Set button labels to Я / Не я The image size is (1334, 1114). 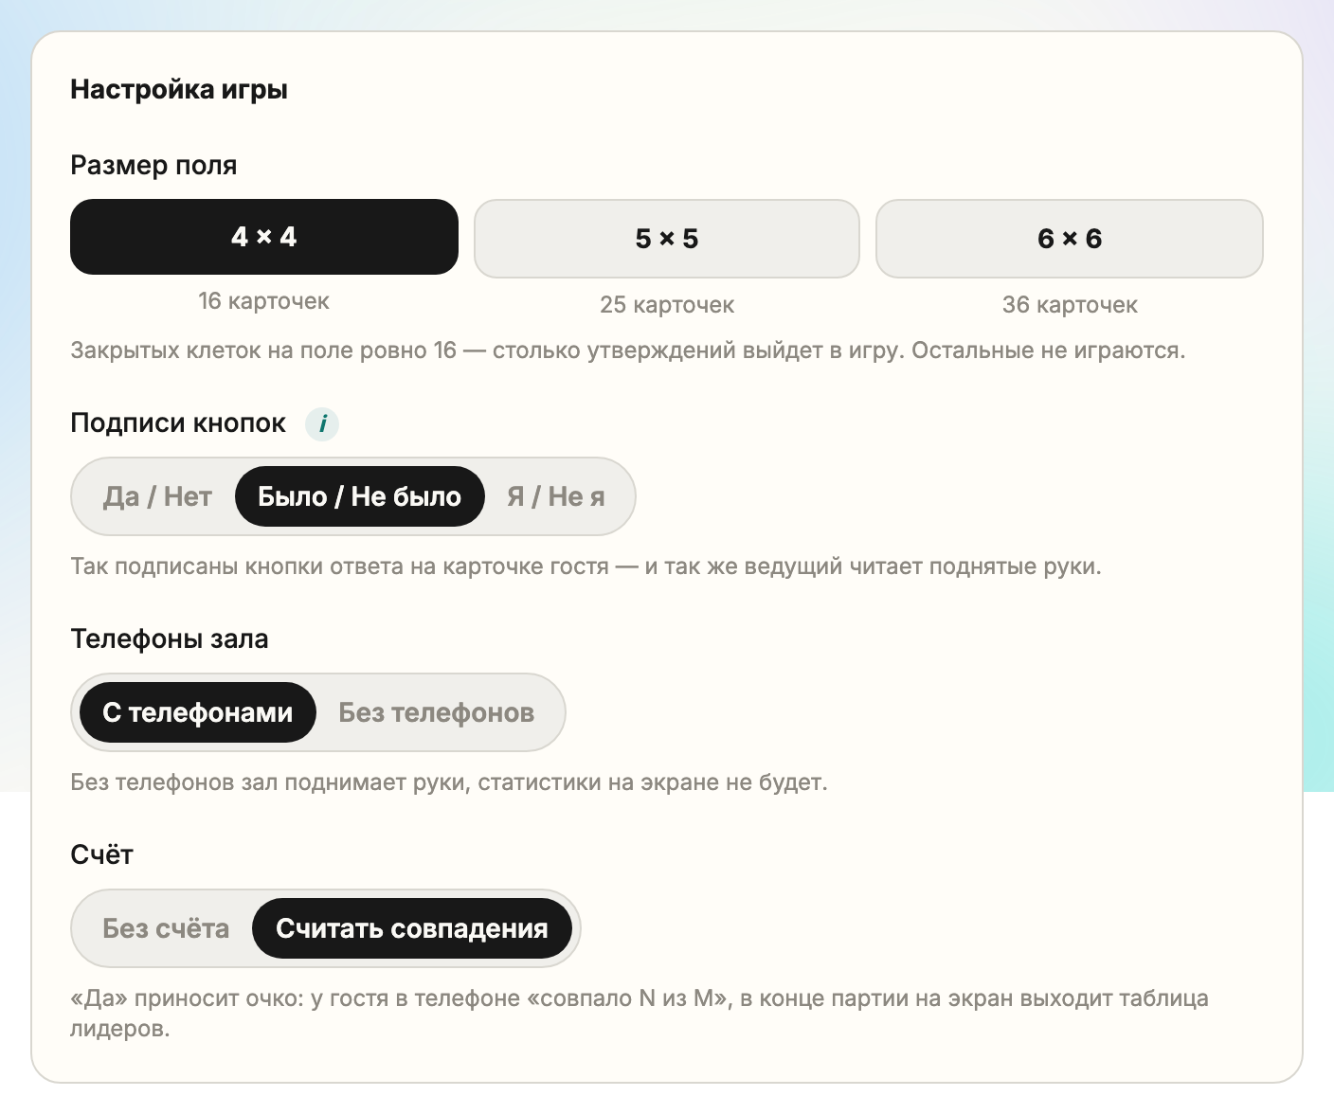(556, 496)
